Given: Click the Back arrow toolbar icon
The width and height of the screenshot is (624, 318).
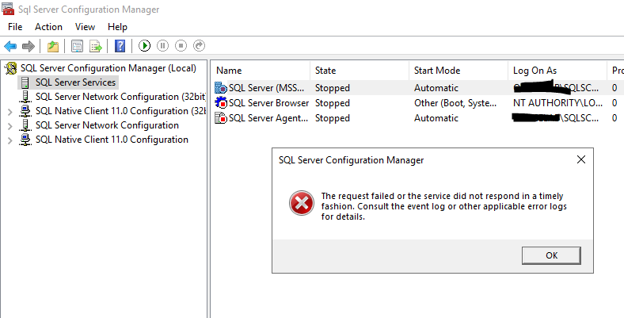Looking at the screenshot, I should click(x=10, y=46).
